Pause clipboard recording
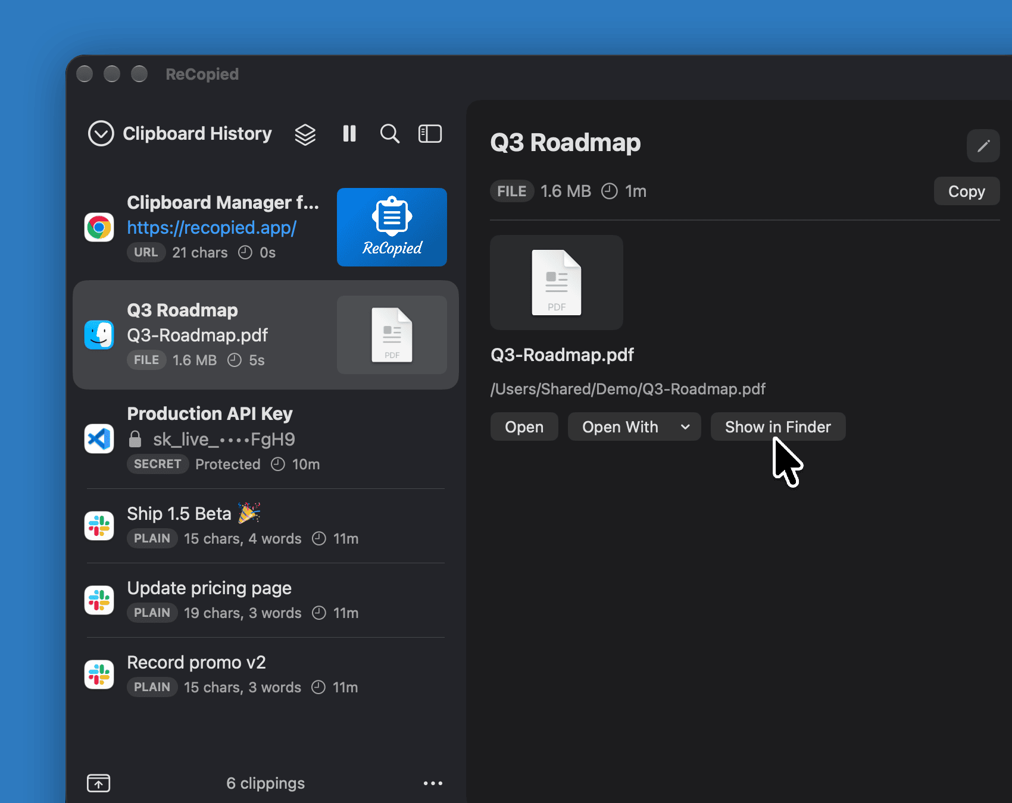 (349, 134)
